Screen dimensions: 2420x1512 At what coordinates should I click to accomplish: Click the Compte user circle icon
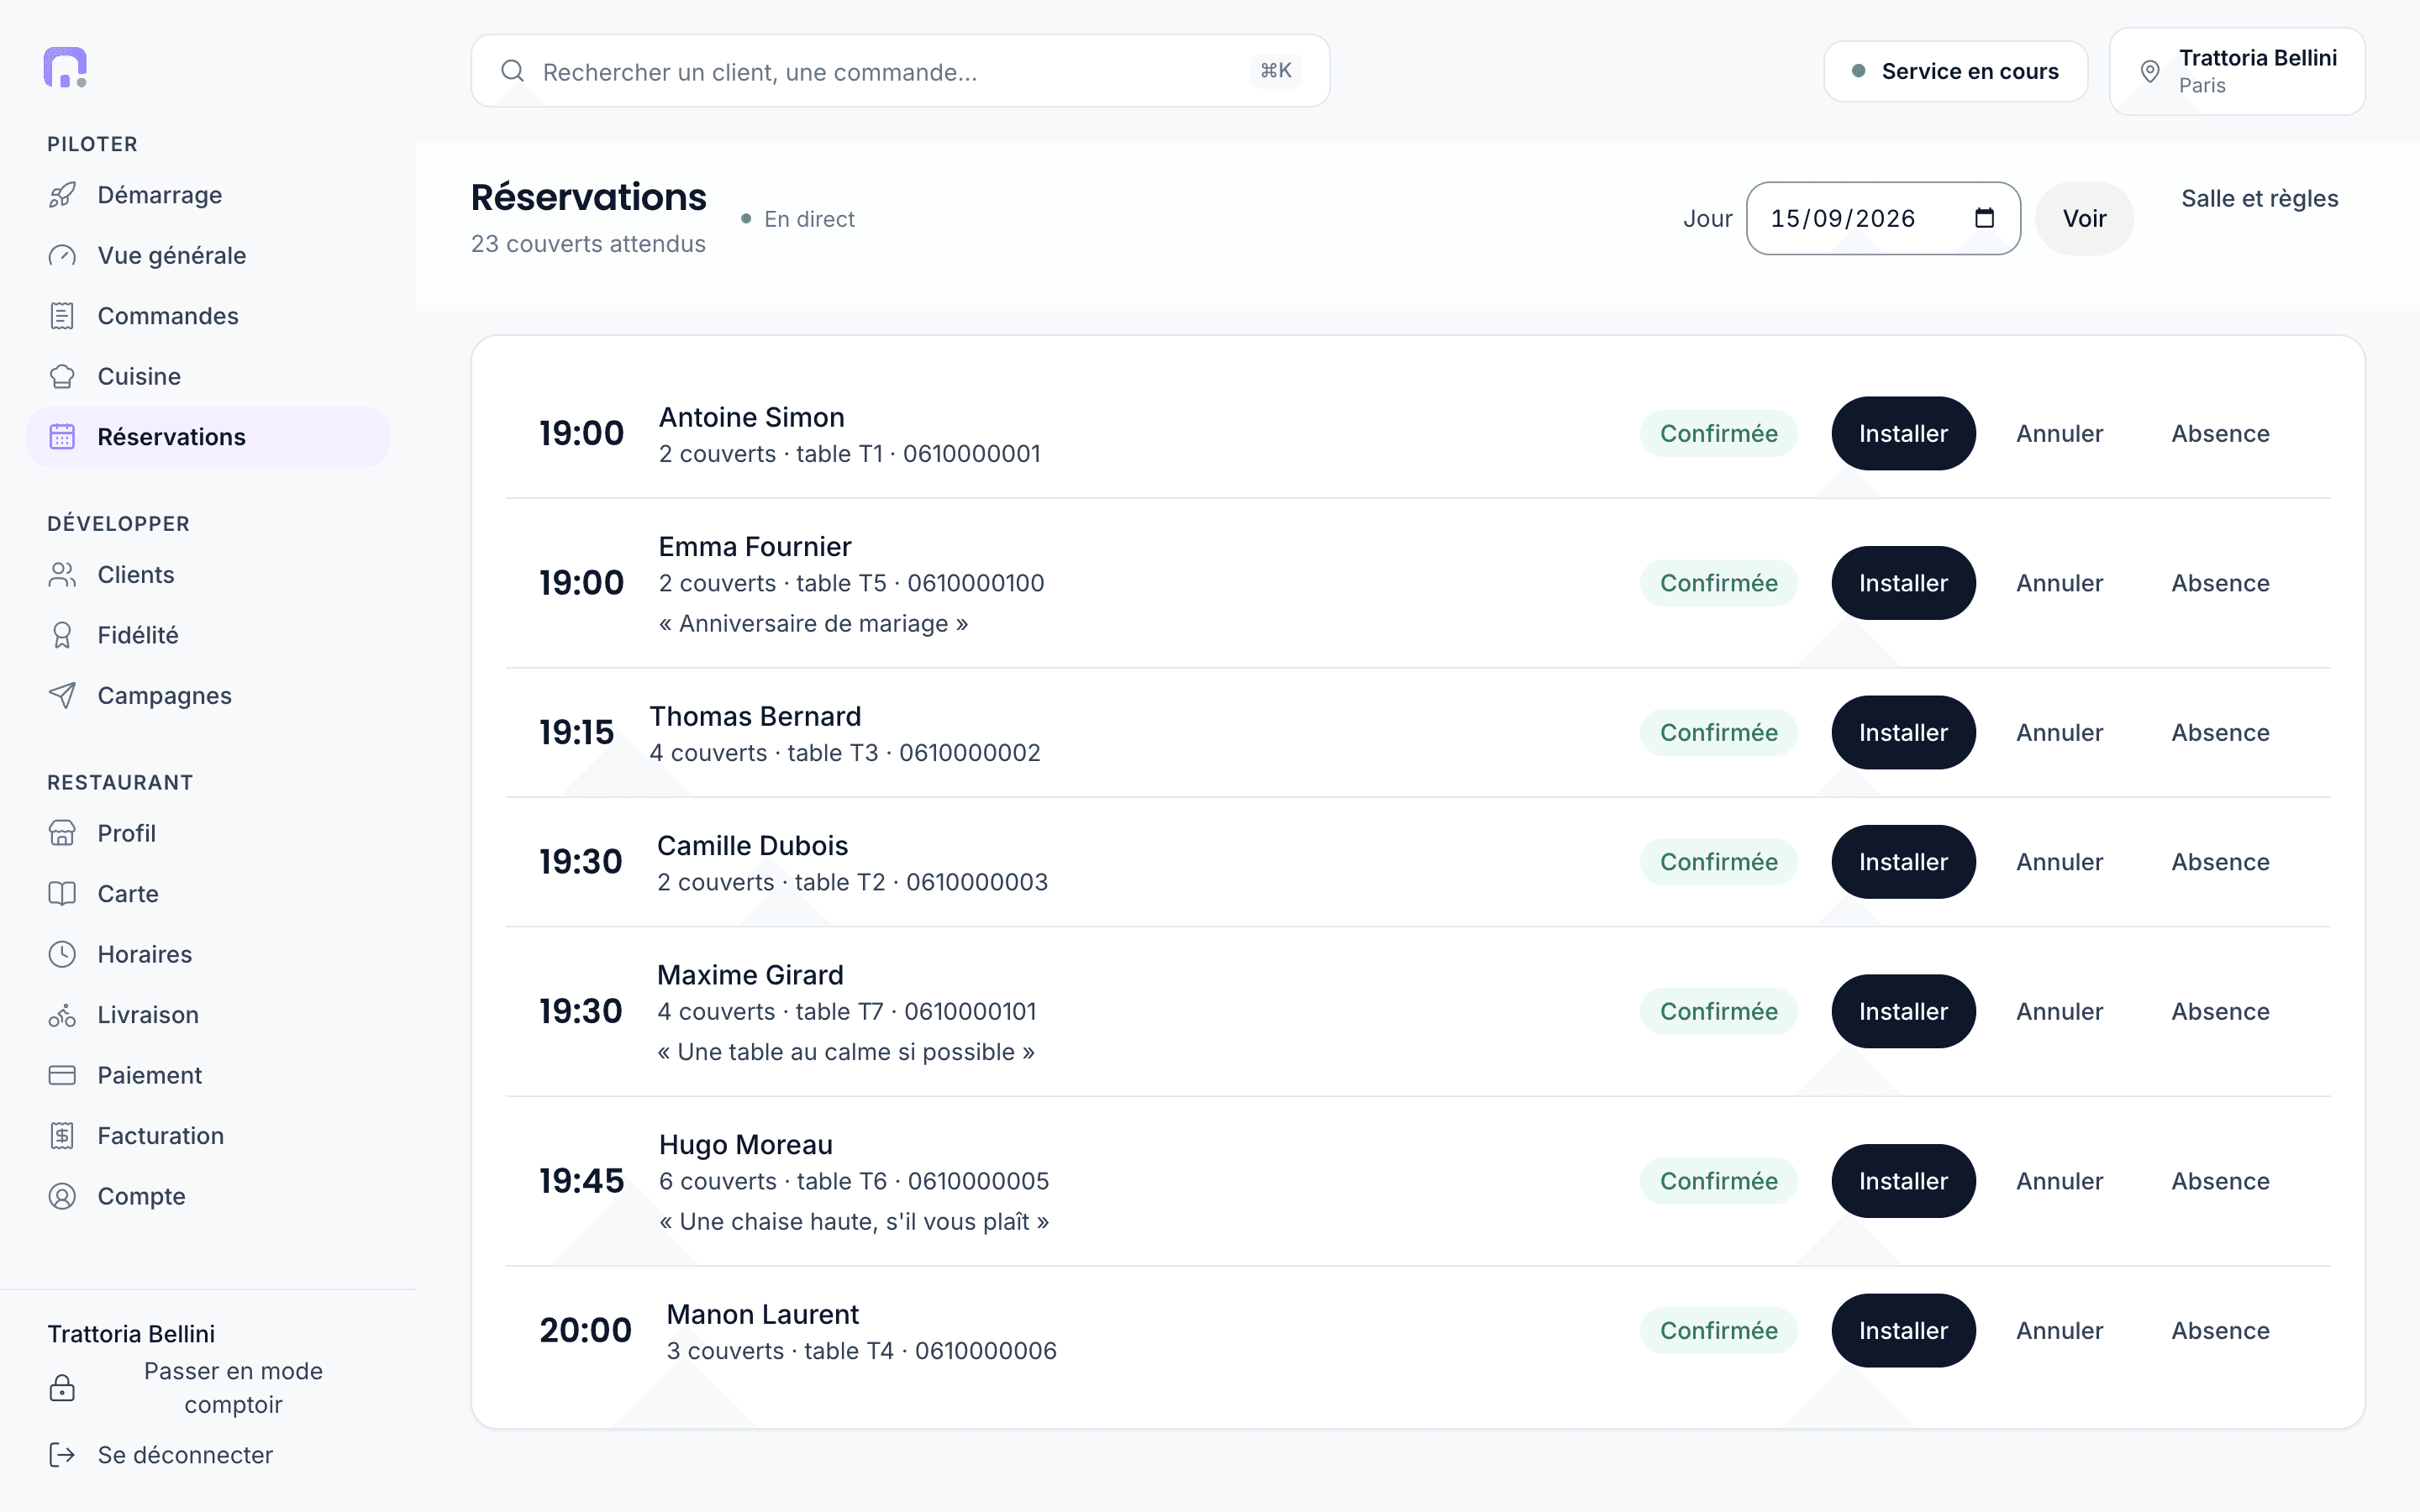click(62, 1196)
